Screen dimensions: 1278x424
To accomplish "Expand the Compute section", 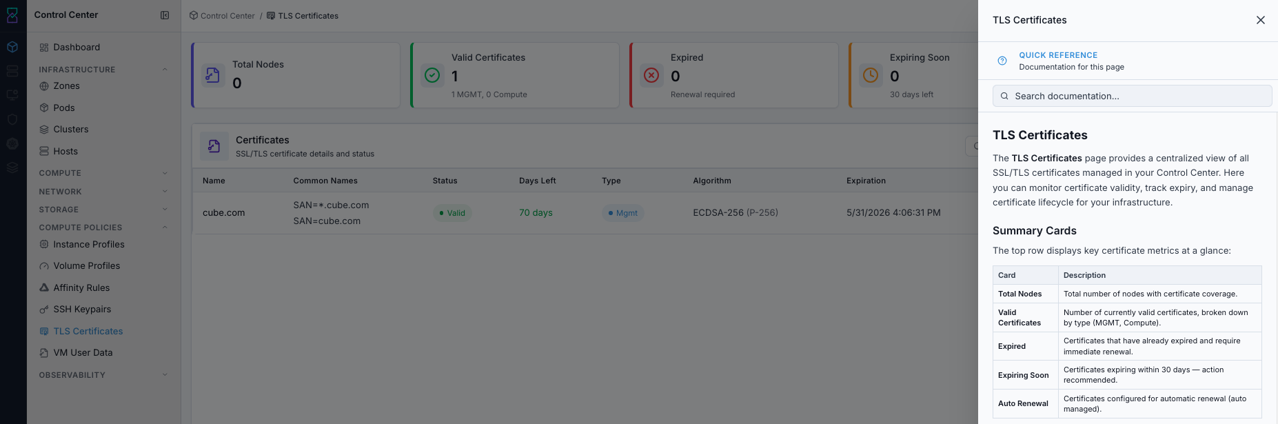I will pyautogui.click(x=165, y=173).
